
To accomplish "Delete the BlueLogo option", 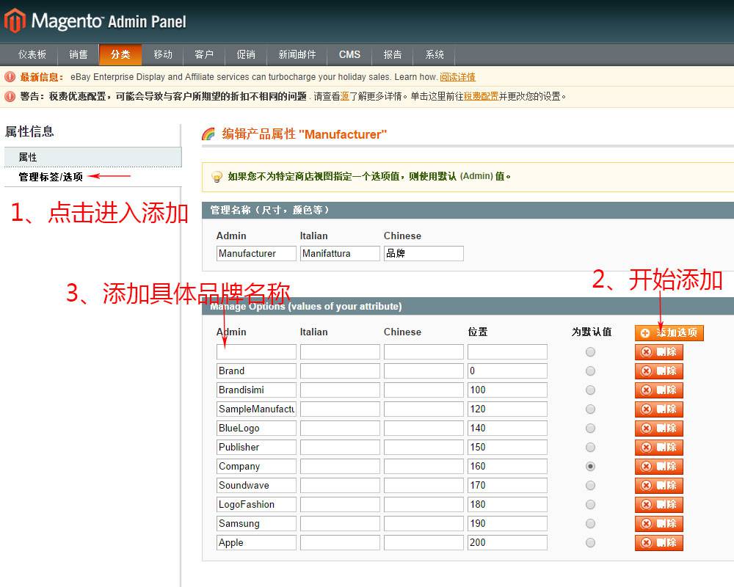I will (658, 428).
